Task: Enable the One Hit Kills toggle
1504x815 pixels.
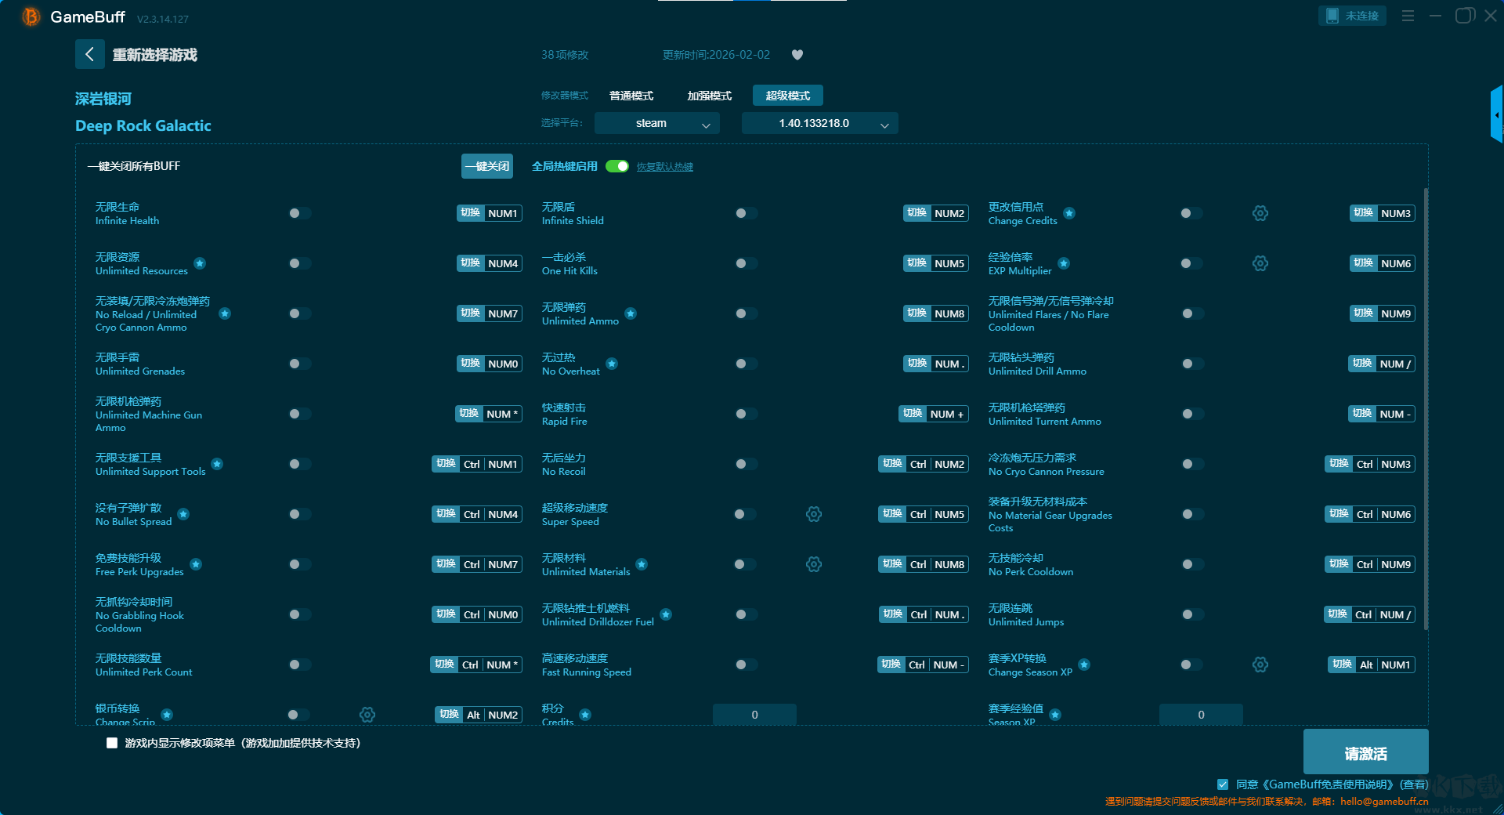Action: [746, 263]
